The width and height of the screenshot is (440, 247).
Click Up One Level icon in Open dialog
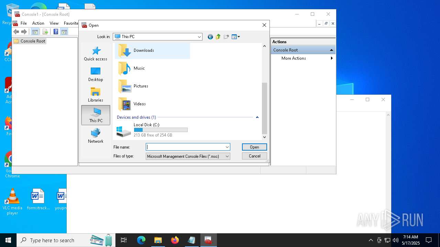[218, 37]
